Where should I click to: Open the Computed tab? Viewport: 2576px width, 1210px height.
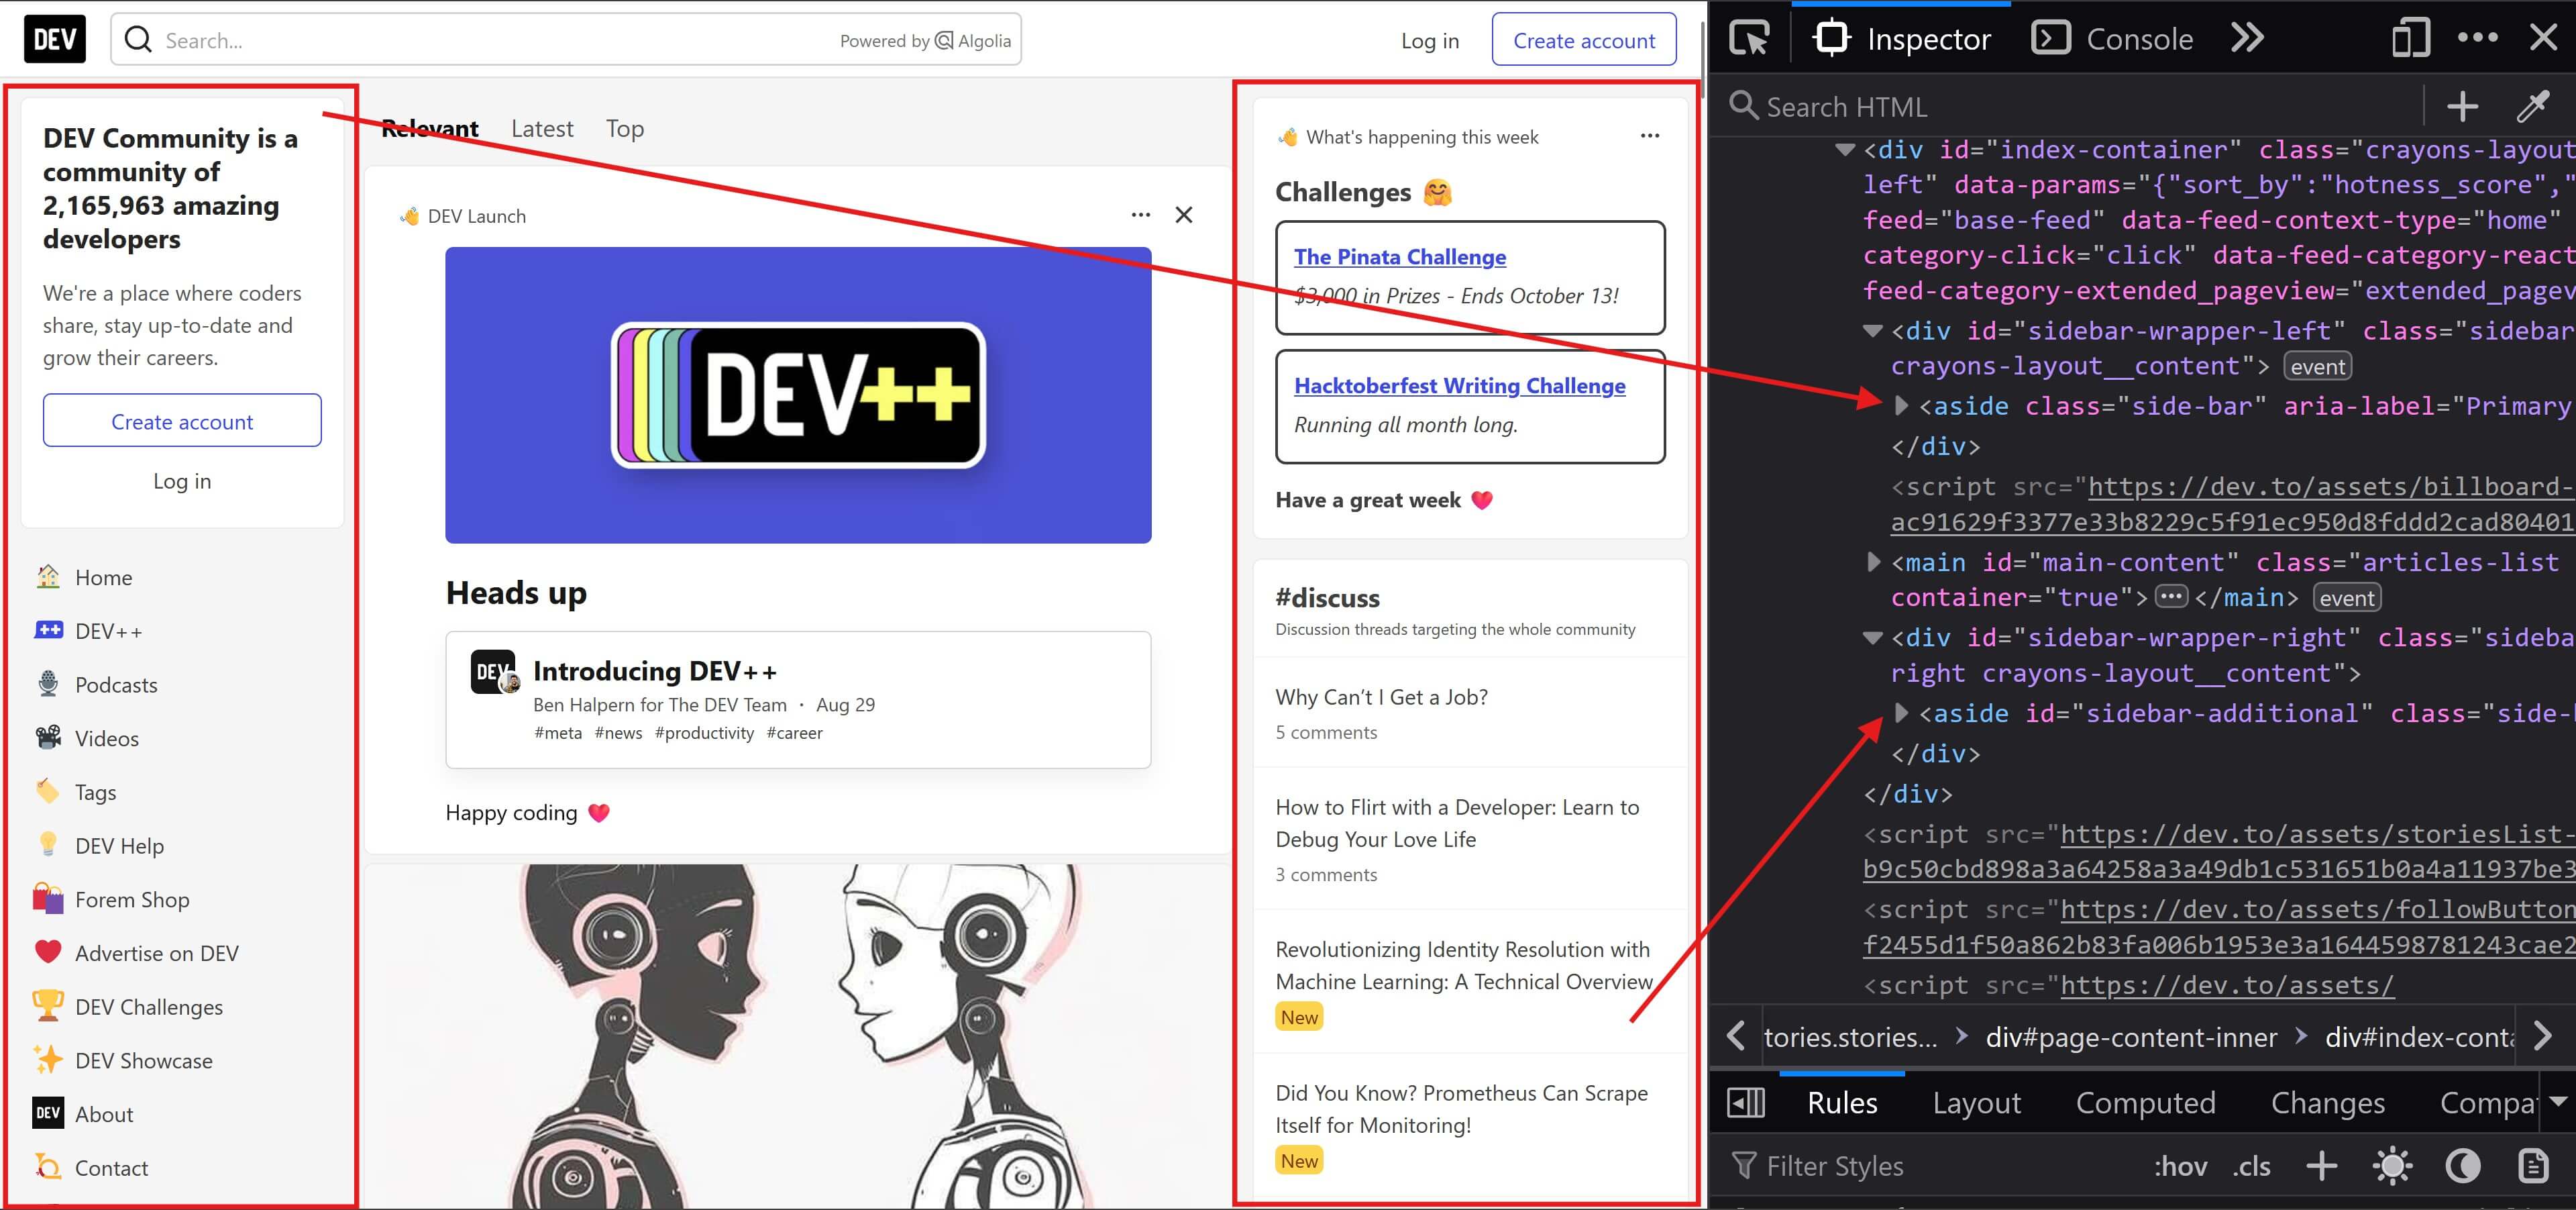click(2145, 1102)
